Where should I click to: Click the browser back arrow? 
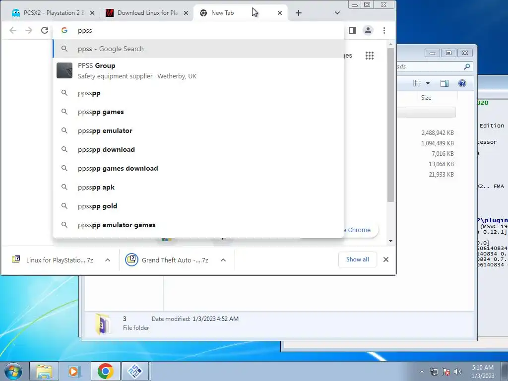tap(12, 30)
